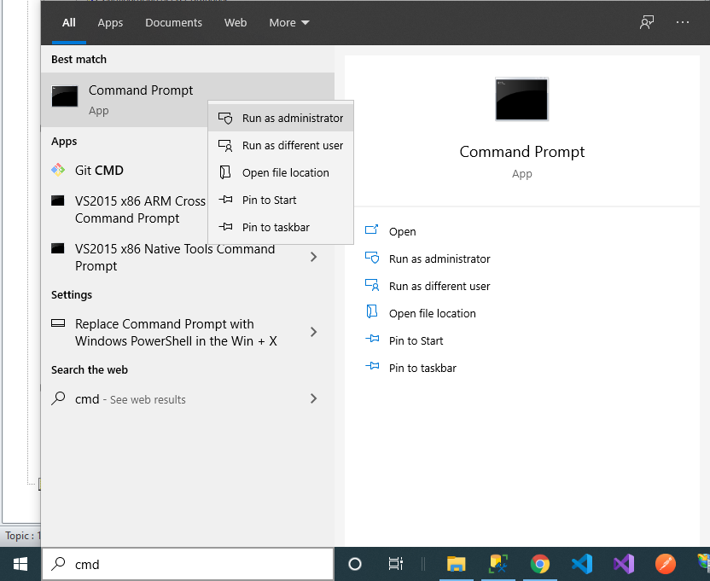Open the three-dot options menu
The width and height of the screenshot is (710, 581).
click(x=683, y=22)
